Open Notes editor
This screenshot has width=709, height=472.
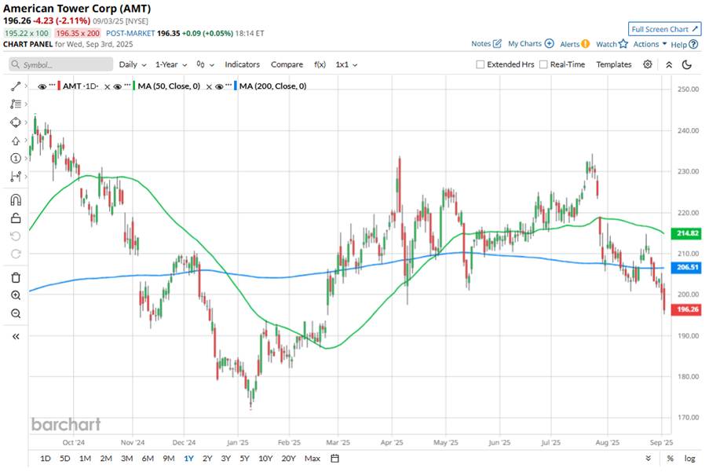coord(486,44)
